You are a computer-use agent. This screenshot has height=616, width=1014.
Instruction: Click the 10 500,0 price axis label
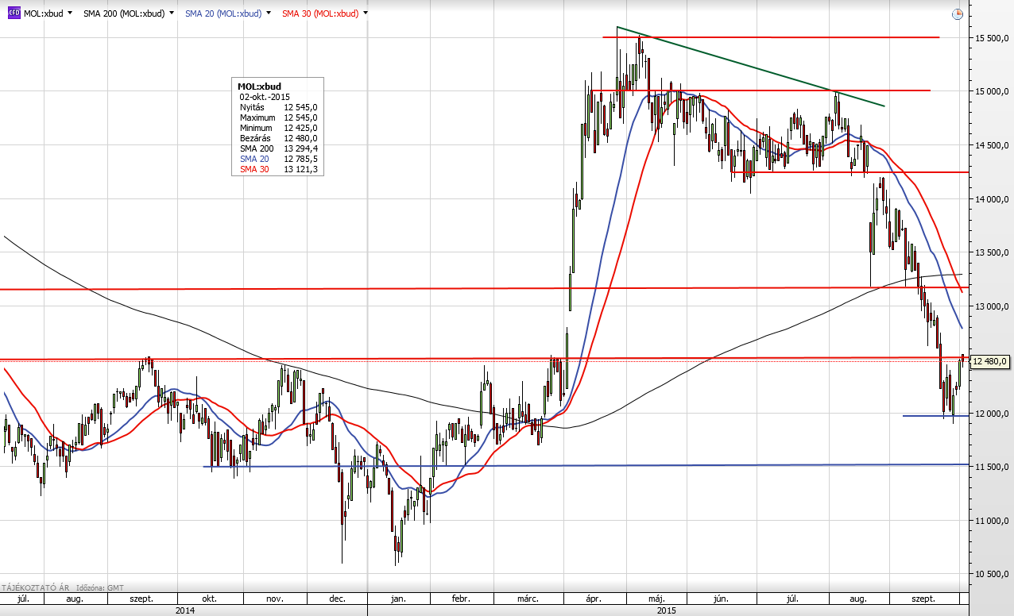click(992, 574)
